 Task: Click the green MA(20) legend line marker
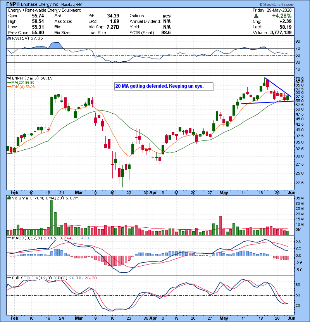[9, 83]
